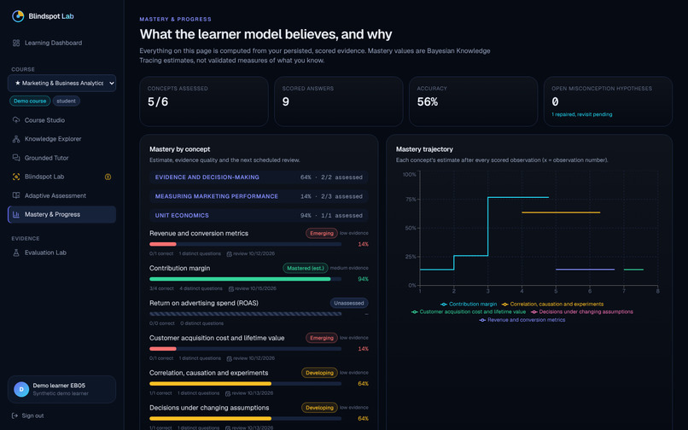Click the Blindspot Lab logo icon

click(18, 16)
